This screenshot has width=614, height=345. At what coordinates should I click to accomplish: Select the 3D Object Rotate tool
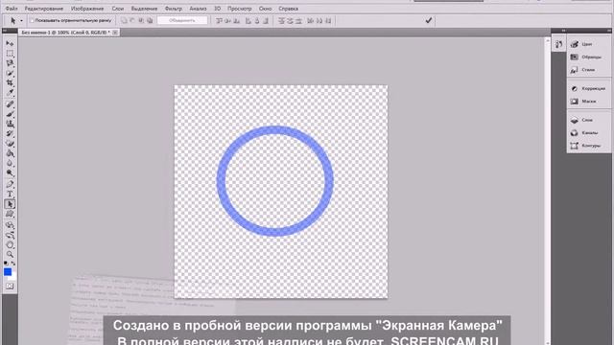(x=10, y=225)
